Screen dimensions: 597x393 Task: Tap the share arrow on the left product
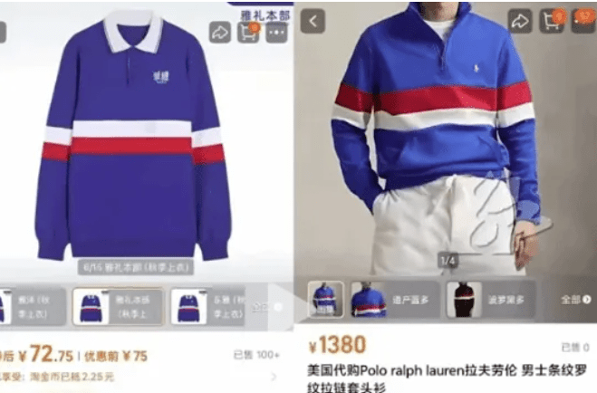(220, 33)
